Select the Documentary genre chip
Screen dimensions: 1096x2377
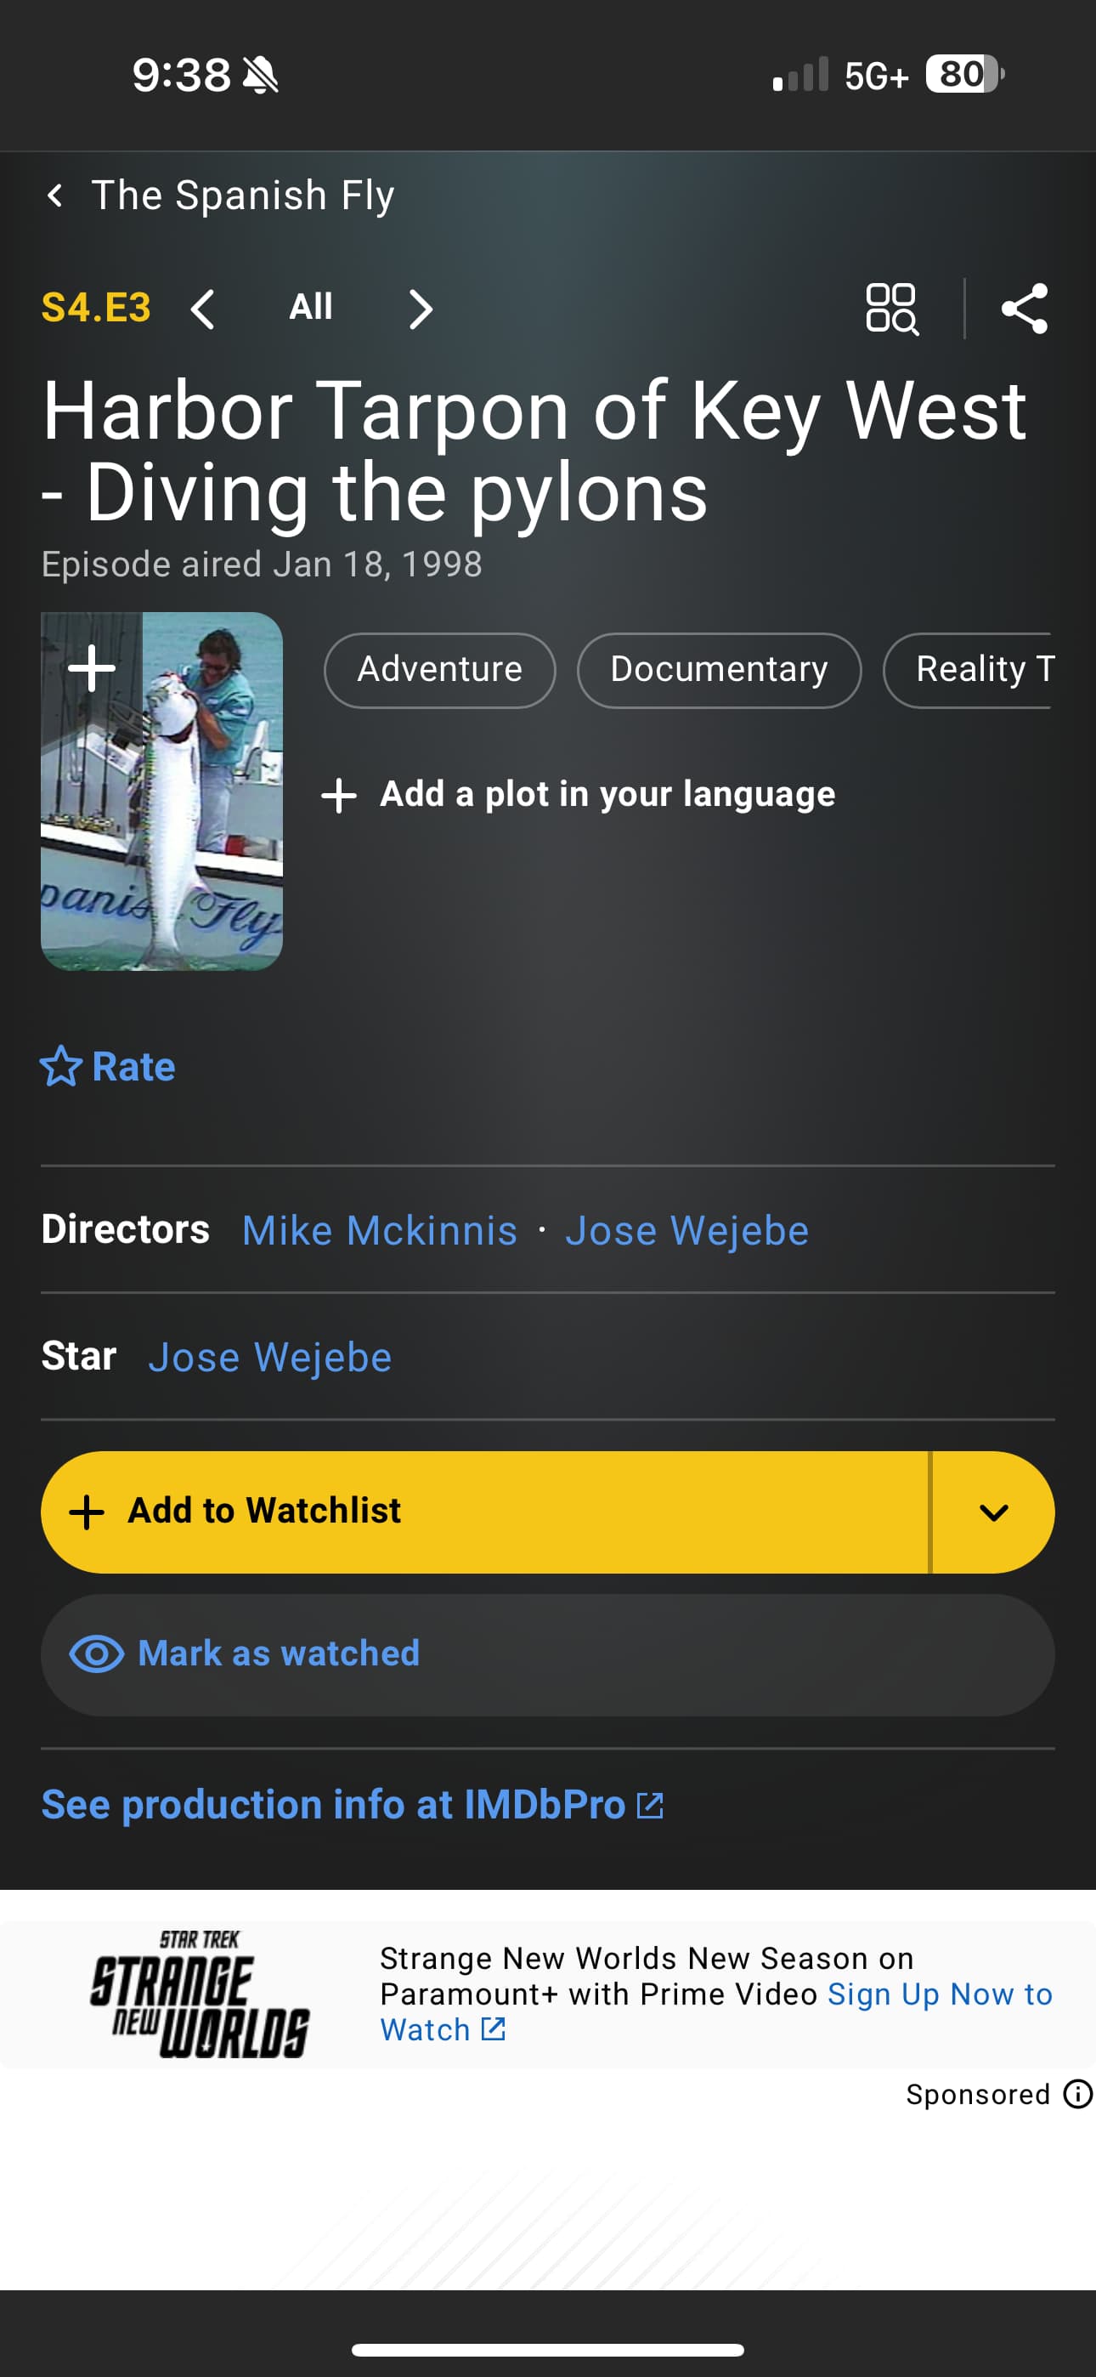(719, 670)
